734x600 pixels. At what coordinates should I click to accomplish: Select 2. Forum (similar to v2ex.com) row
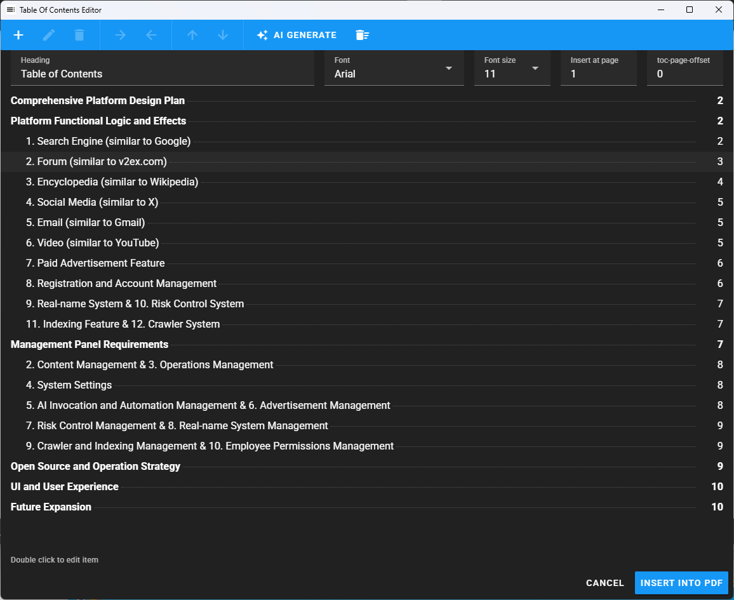point(367,161)
